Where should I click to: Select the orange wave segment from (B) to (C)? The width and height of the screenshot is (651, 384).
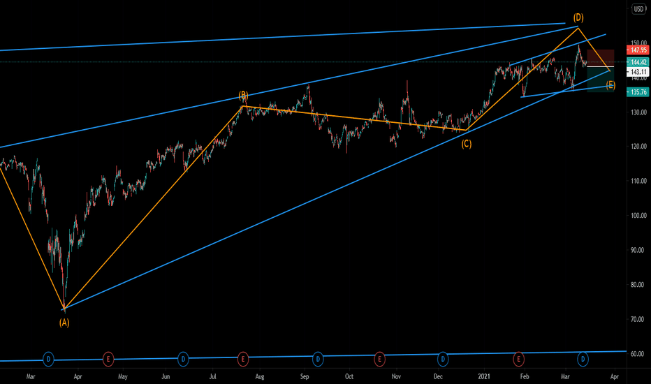355,118
